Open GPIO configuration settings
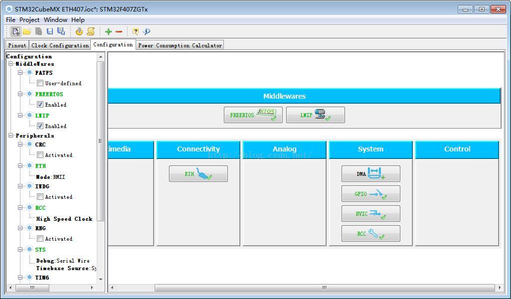511x299 pixels. (x=370, y=193)
